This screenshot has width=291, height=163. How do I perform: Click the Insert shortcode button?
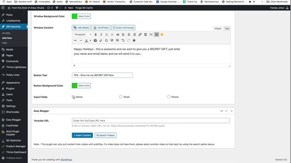[x=123, y=28]
